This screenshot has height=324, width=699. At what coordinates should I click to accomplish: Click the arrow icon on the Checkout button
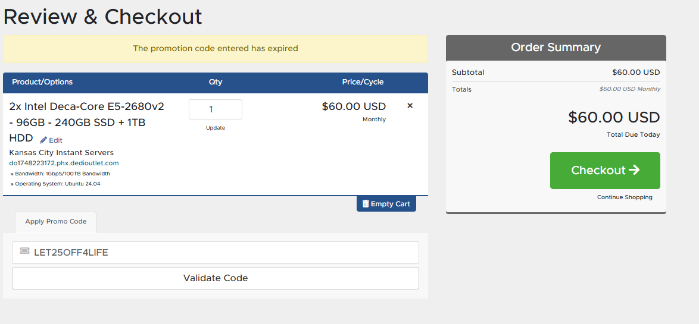[634, 170]
